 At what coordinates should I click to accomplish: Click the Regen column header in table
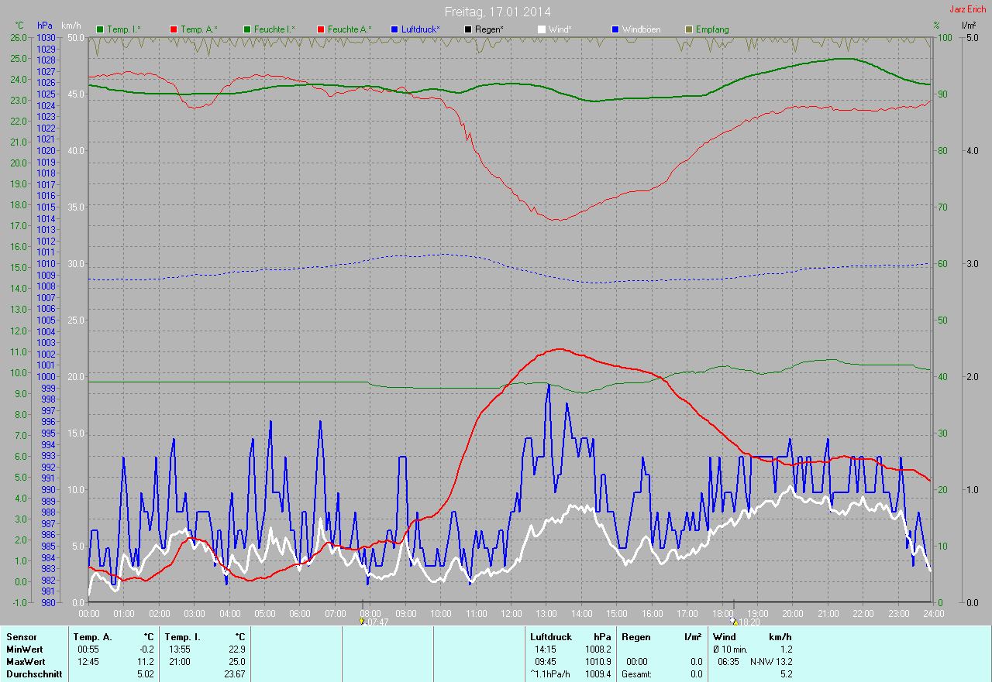tap(635, 637)
